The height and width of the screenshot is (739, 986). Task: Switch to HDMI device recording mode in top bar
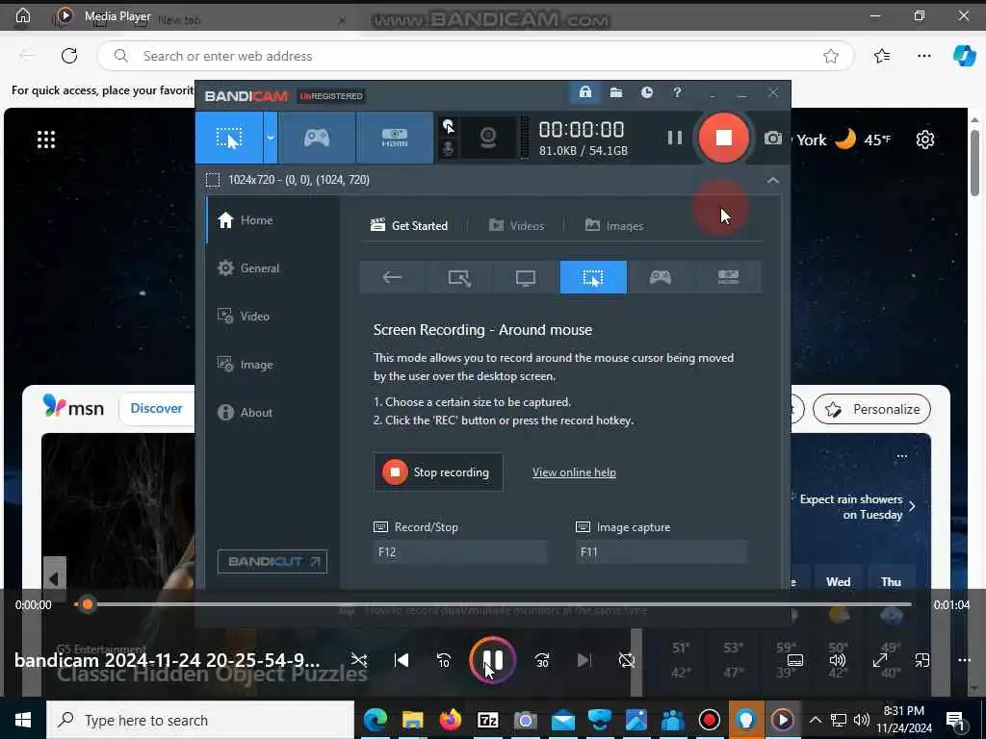(x=394, y=138)
